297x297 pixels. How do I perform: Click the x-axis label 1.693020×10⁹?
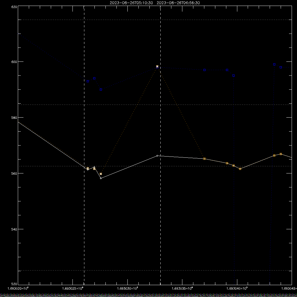(18, 288)
